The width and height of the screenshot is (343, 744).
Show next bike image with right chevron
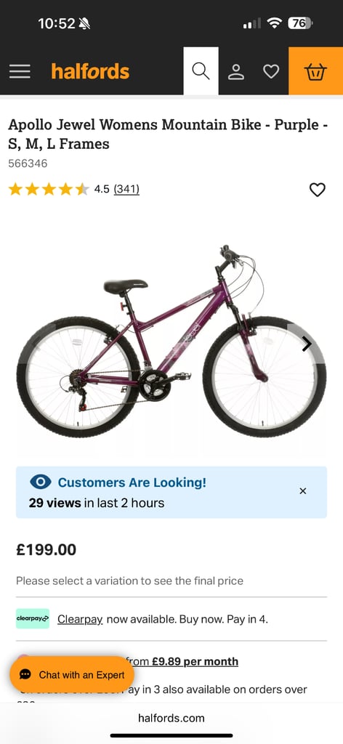307,344
